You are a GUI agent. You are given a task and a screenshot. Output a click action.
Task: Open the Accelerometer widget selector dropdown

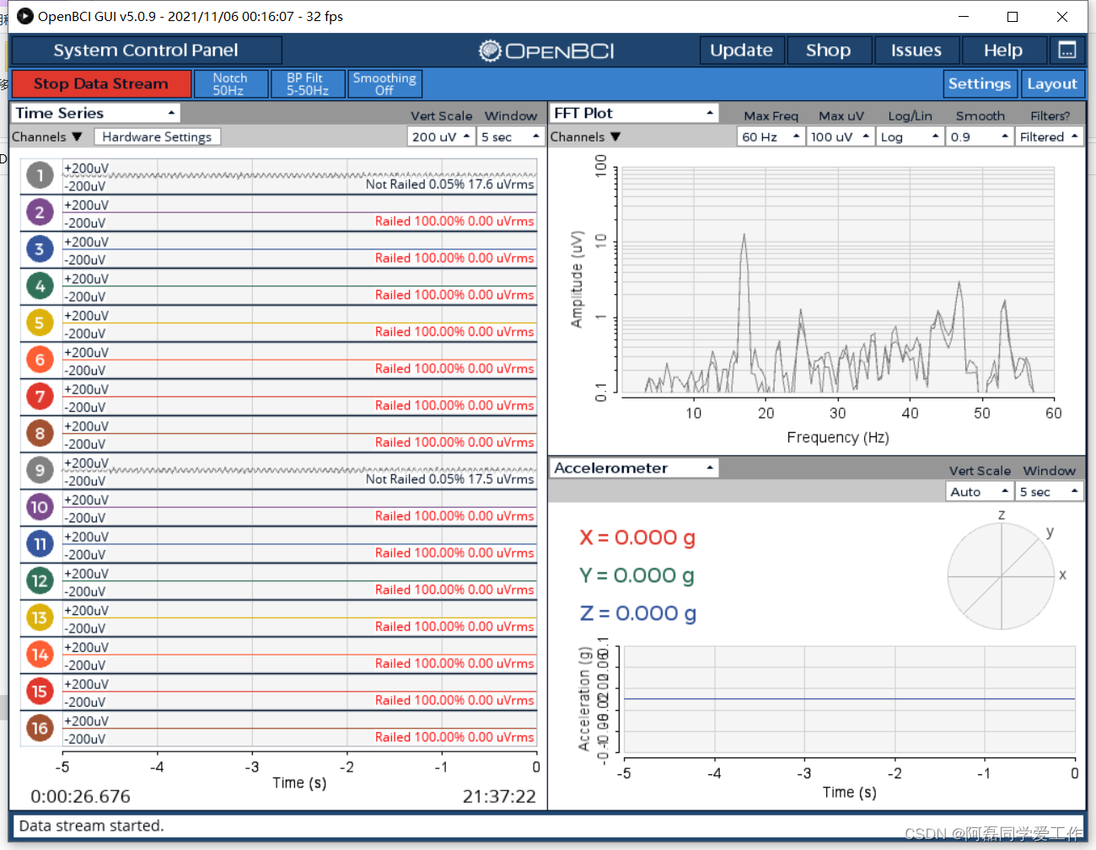tap(633, 468)
